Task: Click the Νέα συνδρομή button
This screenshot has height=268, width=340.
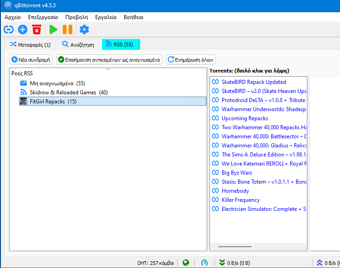Action: (x=31, y=59)
